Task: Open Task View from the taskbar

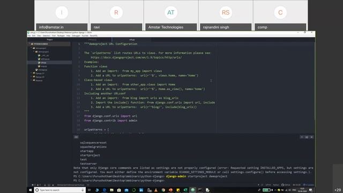Action: coord(90,190)
